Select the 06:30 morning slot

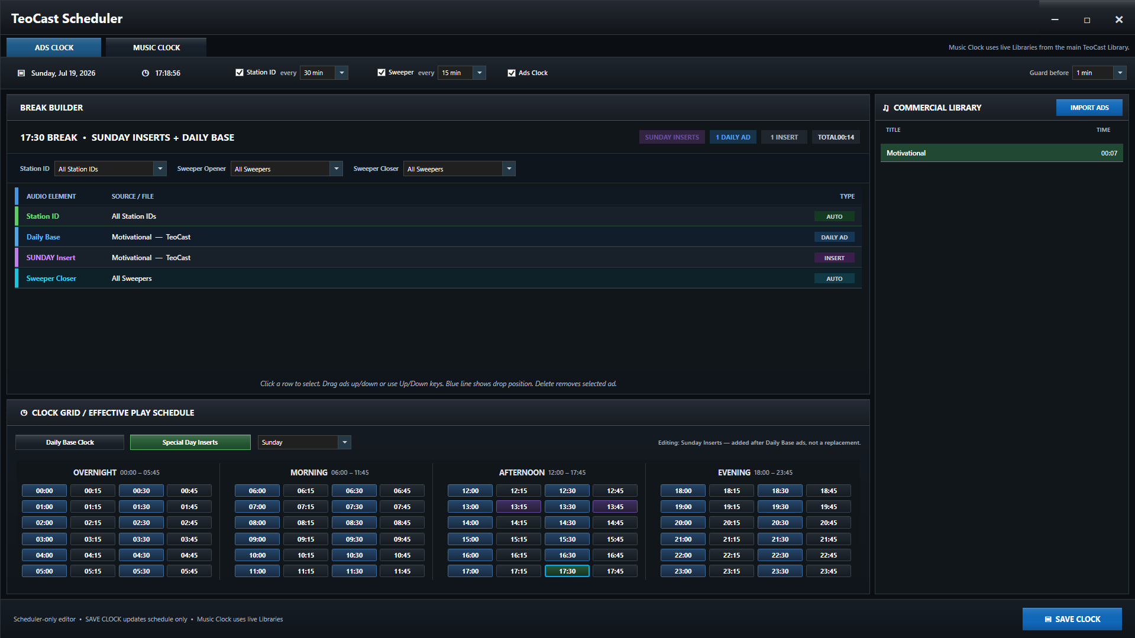point(354,491)
